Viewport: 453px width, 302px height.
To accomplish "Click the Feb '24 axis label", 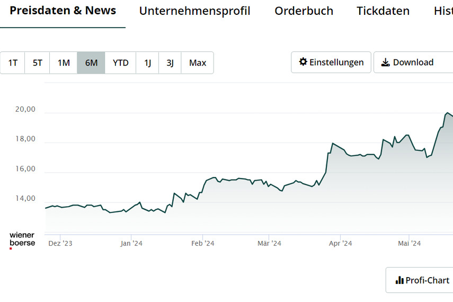I will coord(202,243).
